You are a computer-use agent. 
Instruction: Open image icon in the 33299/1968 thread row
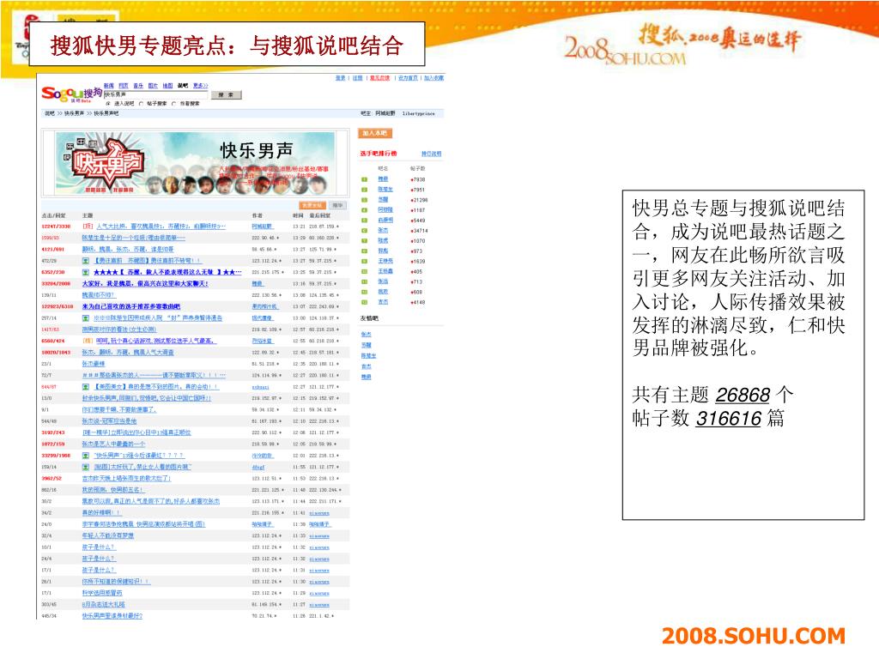point(86,456)
